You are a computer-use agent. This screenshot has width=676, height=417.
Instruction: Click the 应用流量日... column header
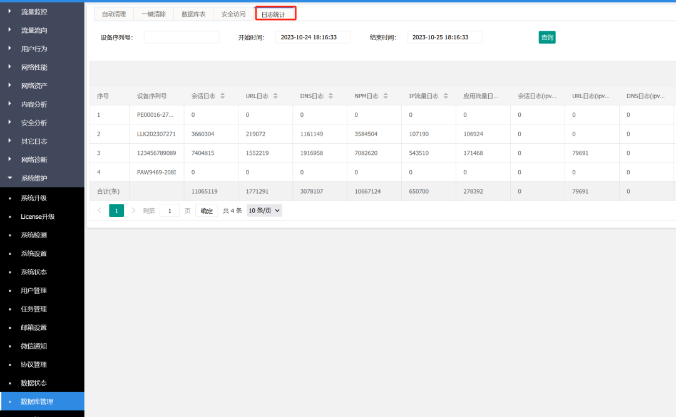pyautogui.click(x=481, y=96)
